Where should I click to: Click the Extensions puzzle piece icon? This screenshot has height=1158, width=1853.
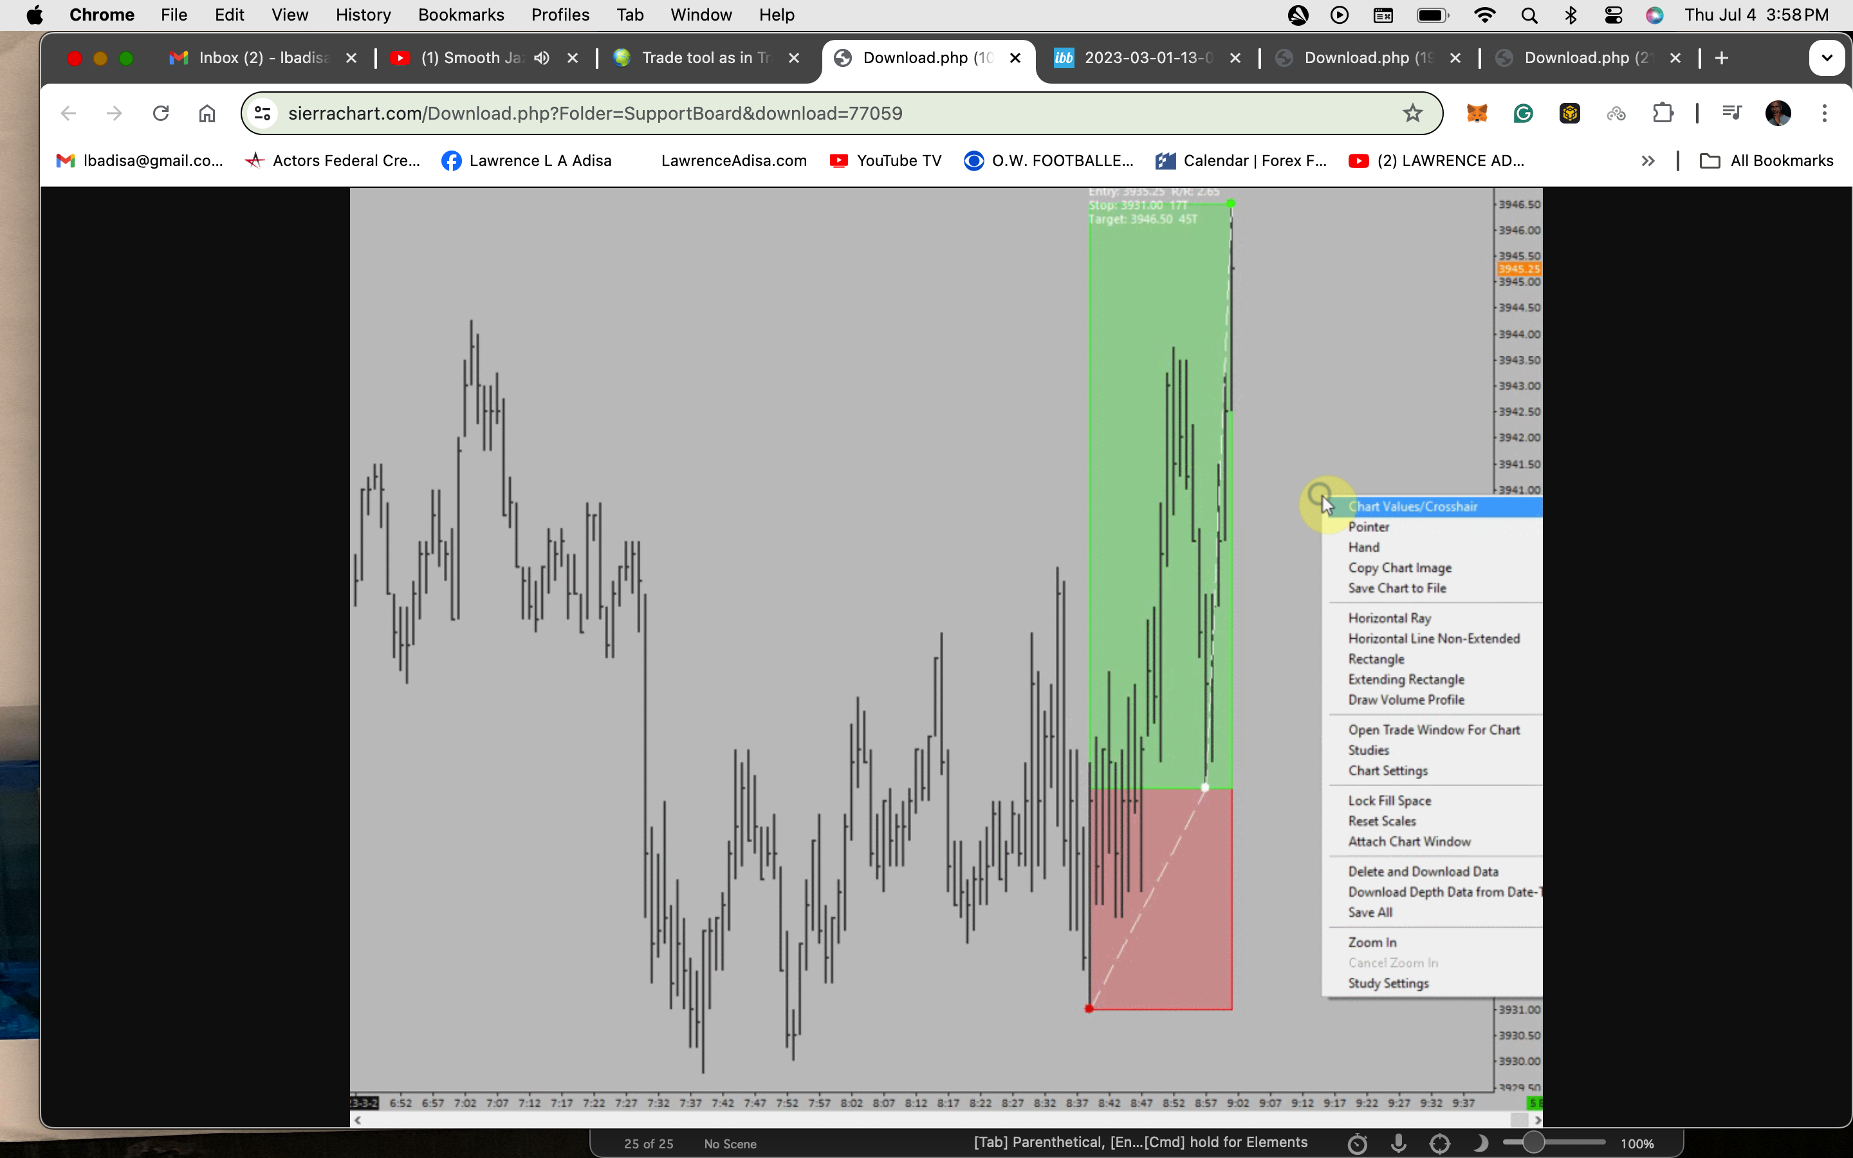pyautogui.click(x=1663, y=113)
